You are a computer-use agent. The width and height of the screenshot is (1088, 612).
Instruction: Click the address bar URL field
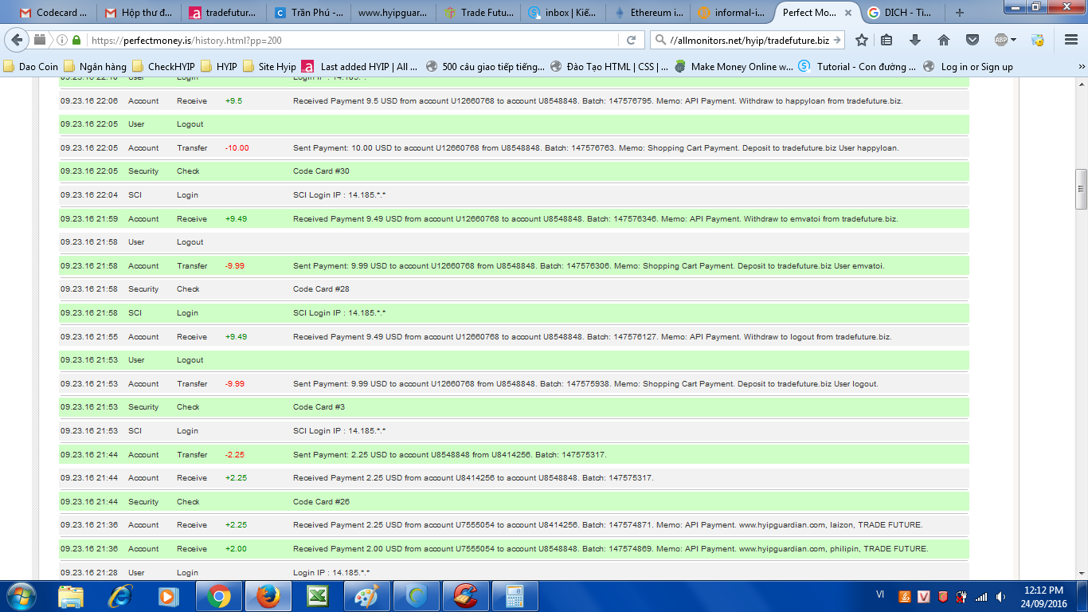(350, 40)
